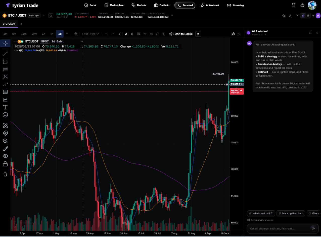This screenshot has height=237, width=321.
Task: Open the BTC / USDT pair selector dropdown
Action: click(x=43, y=16)
